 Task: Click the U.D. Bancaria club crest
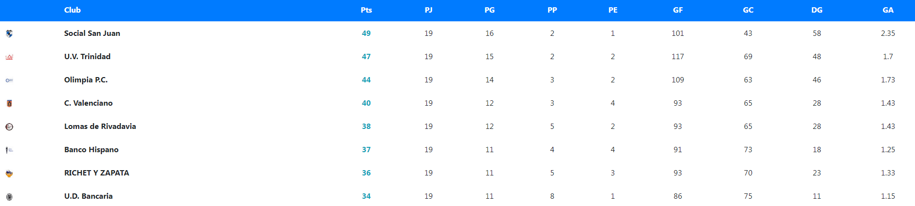pyautogui.click(x=9, y=196)
